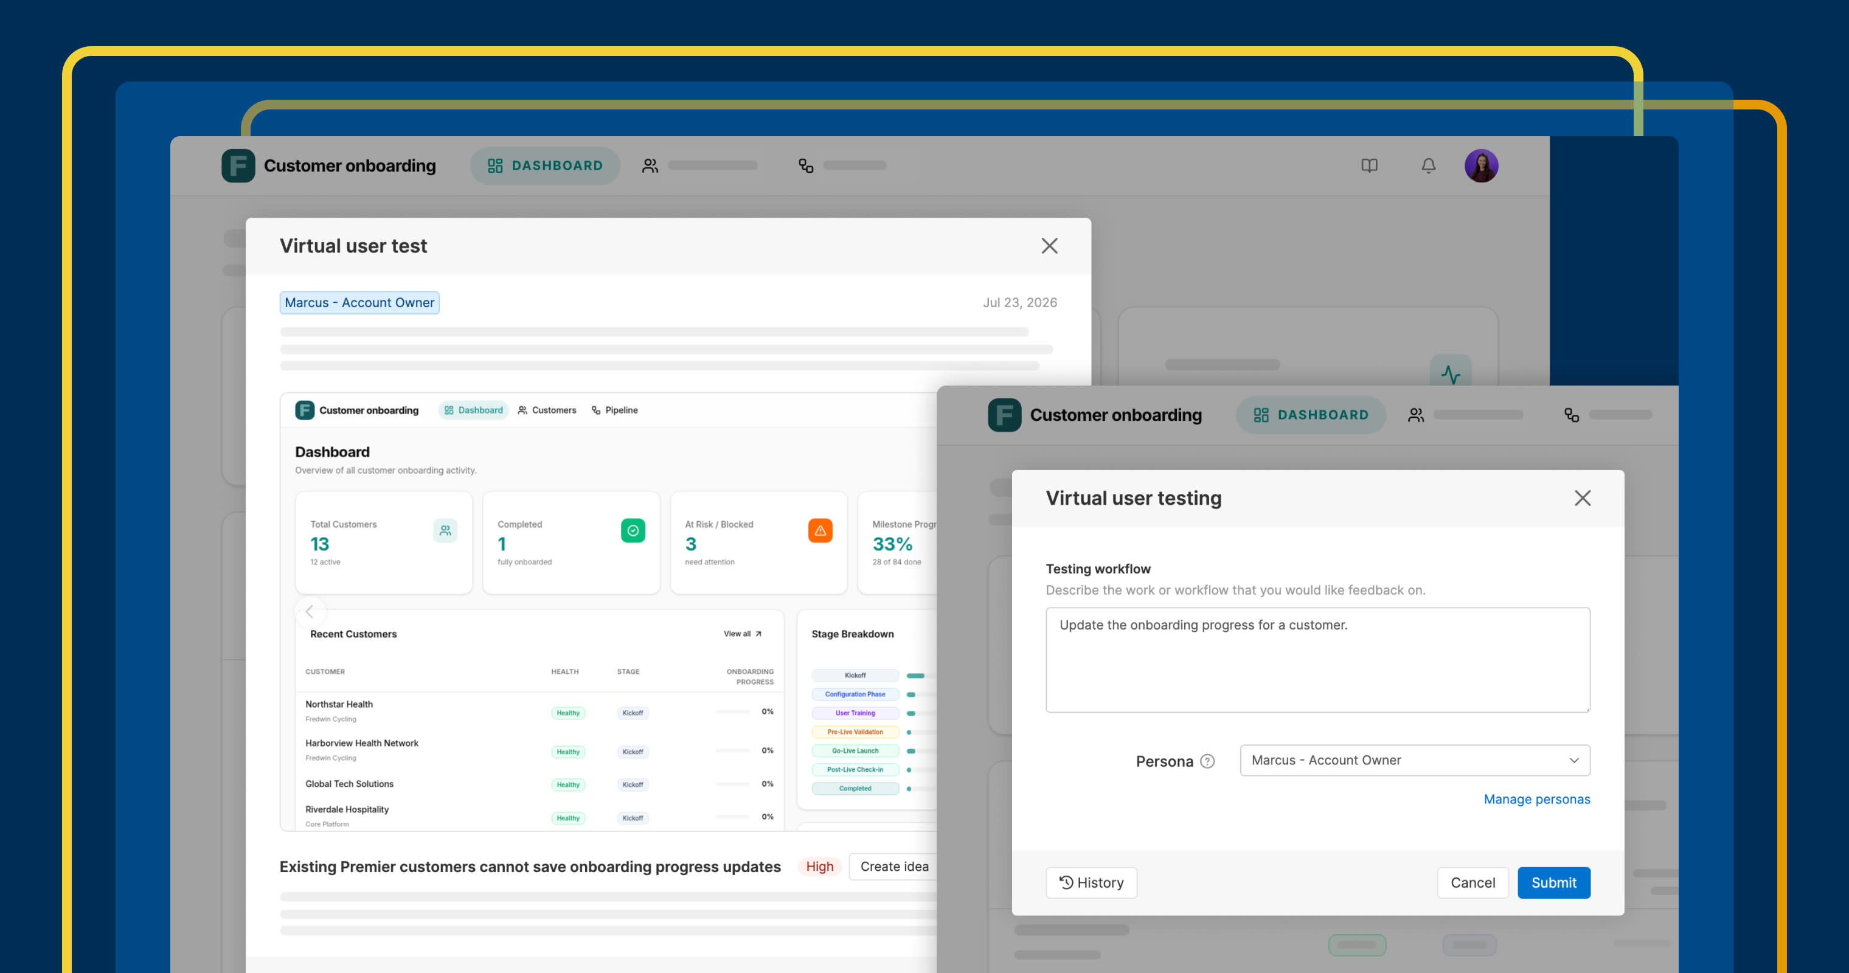Click the F logo next to Customer onboarding in the back window

point(238,166)
